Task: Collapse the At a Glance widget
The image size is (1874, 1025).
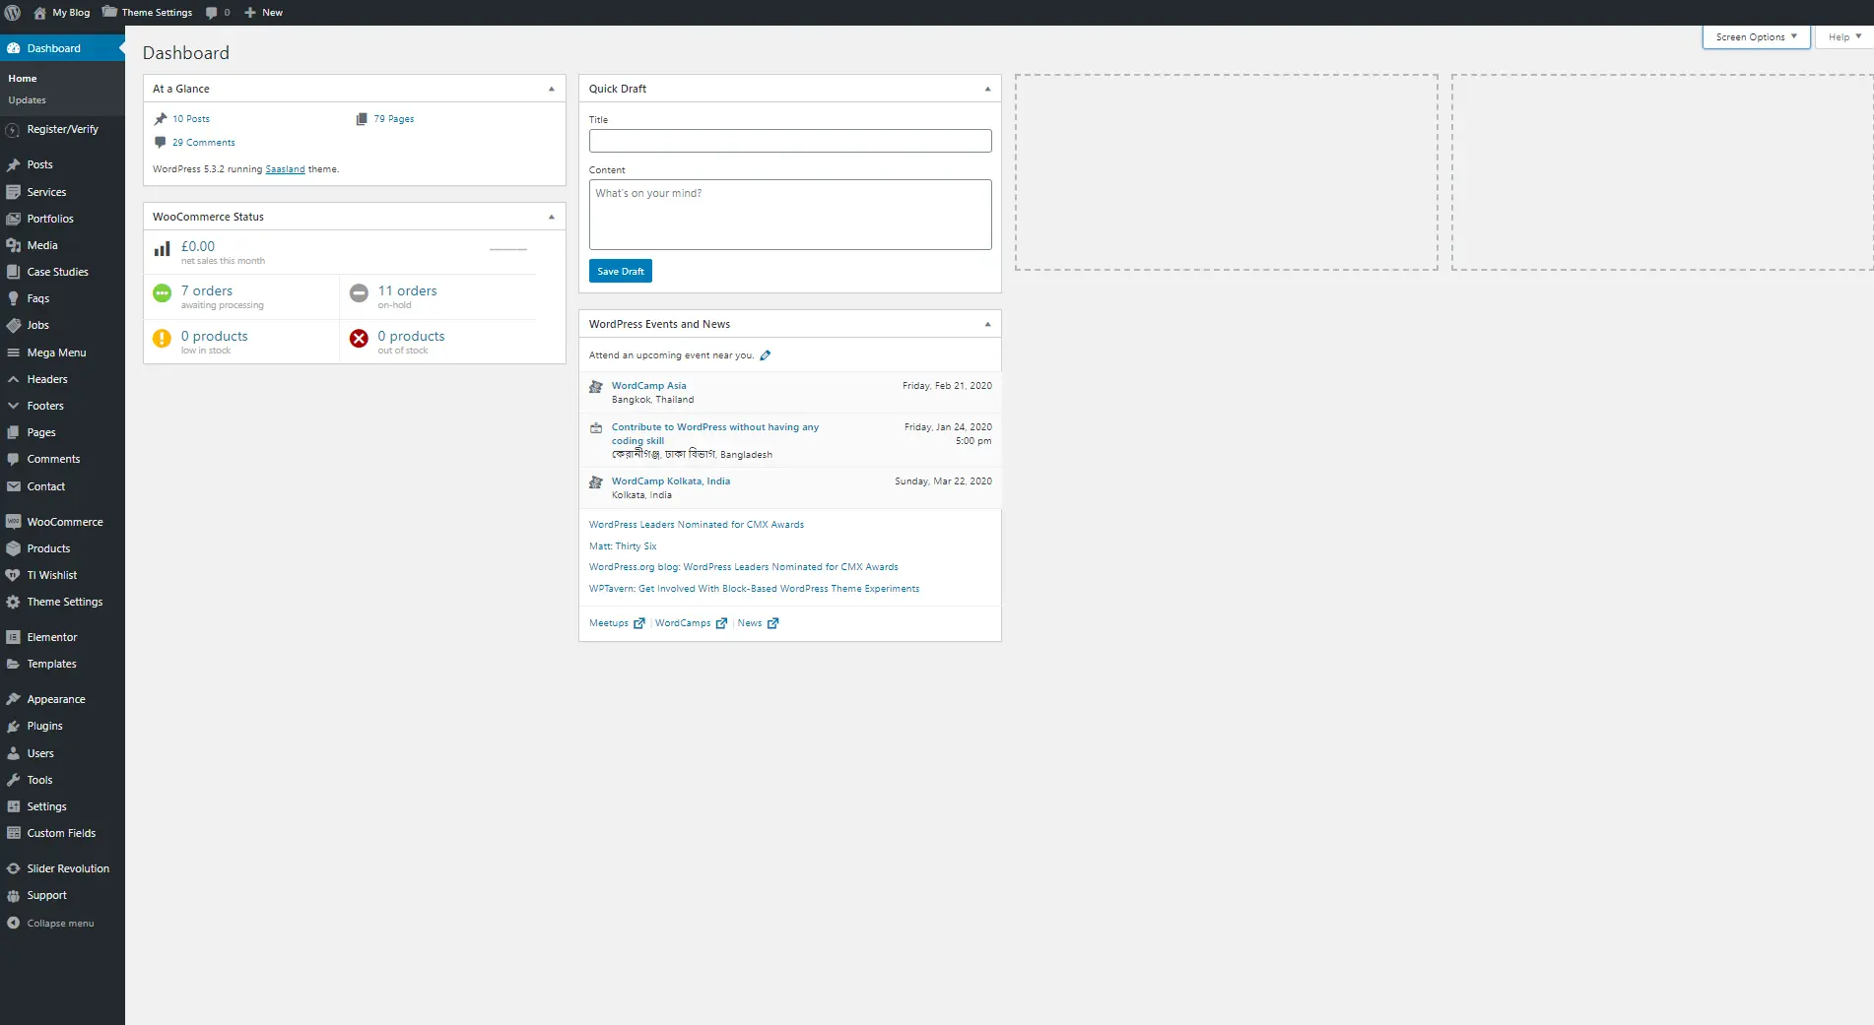Action: (x=552, y=89)
